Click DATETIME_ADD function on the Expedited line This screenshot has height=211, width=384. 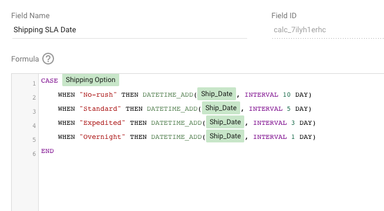point(176,123)
